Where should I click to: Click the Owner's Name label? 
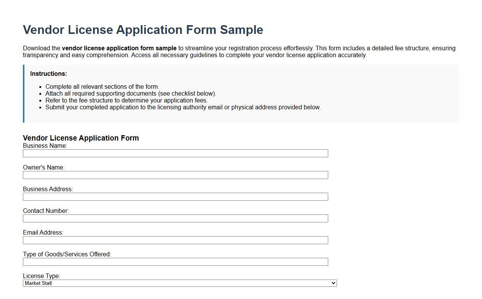(44, 167)
